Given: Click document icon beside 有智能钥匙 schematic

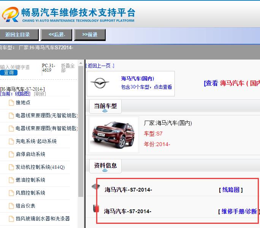Looking at the screenshot, I should click(x=11, y=129).
